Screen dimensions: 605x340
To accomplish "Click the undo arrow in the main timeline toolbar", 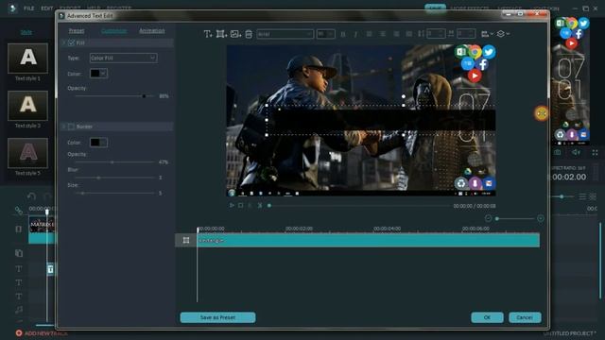I will (31, 196).
